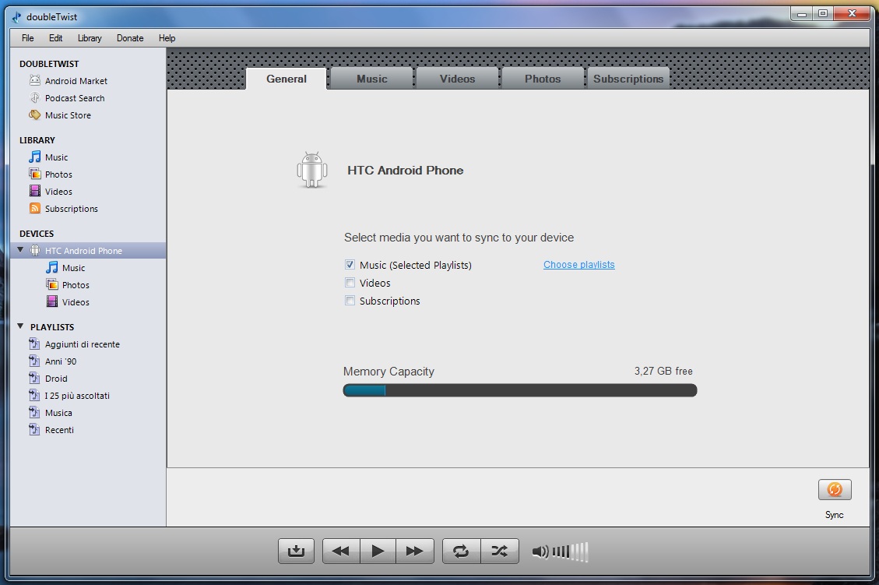Viewport: 879px width, 585px height.
Task: Close the doubleTwist window
Action: tap(852, 13)
